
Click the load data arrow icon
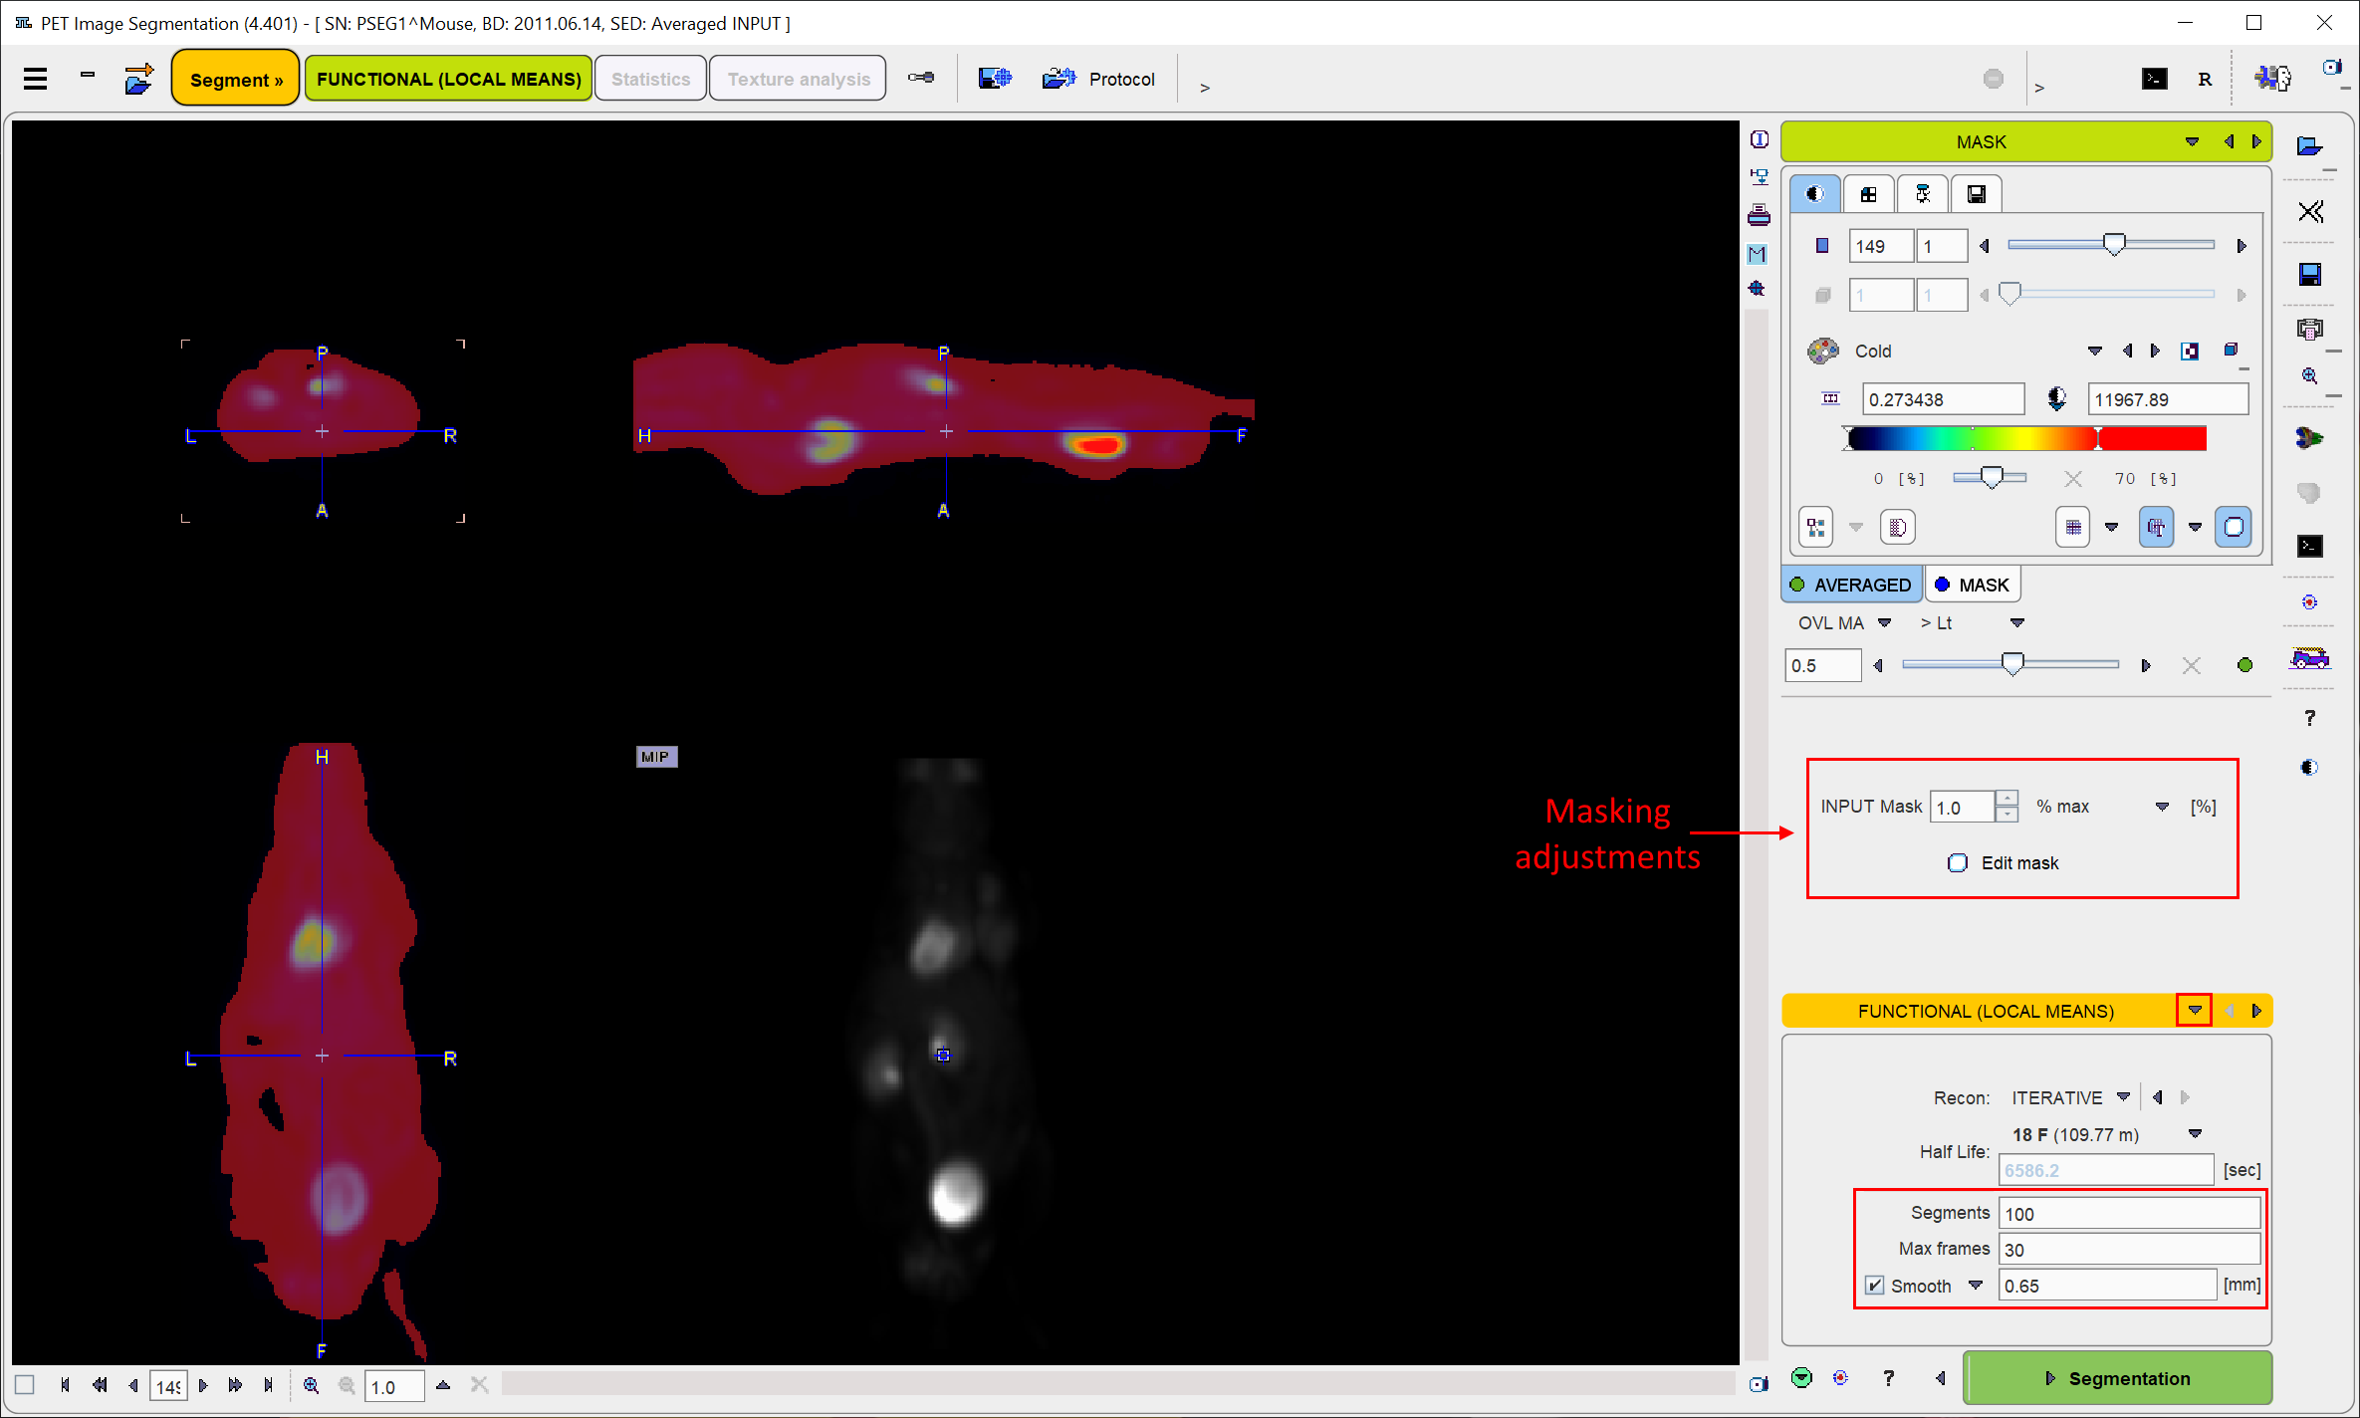[138, 79]
